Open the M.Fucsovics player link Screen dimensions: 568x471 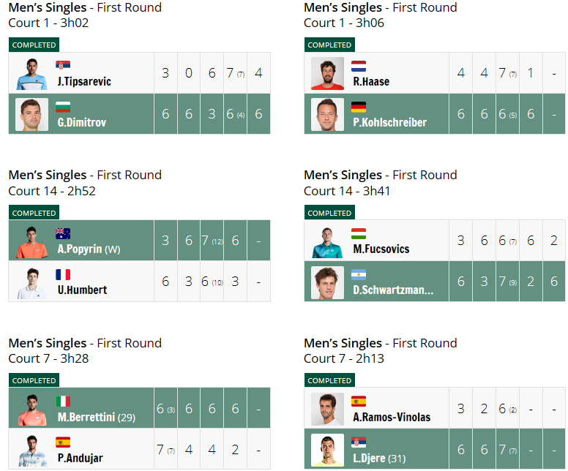click(381, 249)
